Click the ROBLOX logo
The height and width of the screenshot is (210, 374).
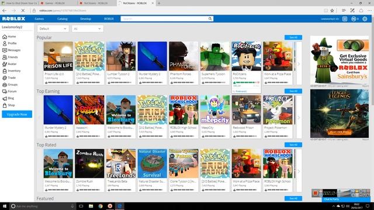point(13,19)
